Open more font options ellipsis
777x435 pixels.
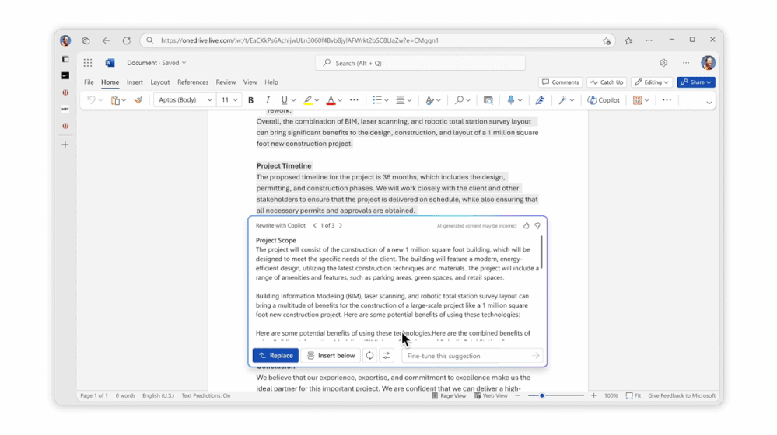[x=354, y=100]
